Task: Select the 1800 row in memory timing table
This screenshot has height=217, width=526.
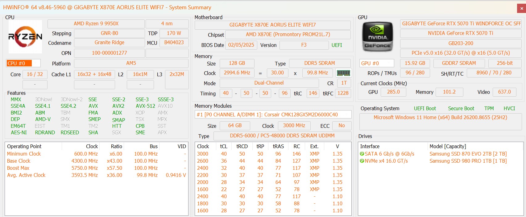Action: point(273,203)
